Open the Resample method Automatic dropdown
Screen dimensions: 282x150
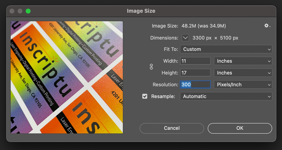click(226, 96)
